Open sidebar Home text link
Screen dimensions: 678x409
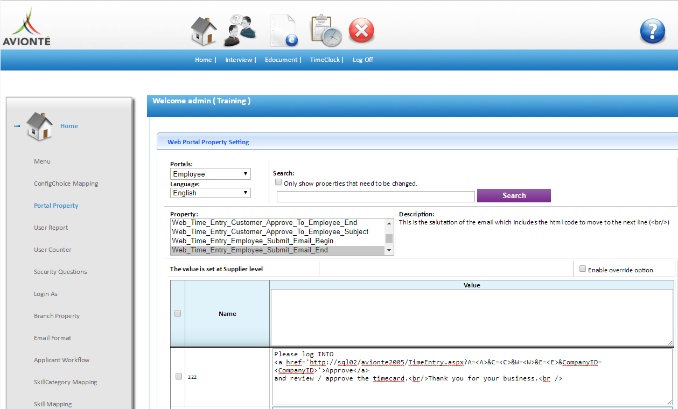(69, 126)
